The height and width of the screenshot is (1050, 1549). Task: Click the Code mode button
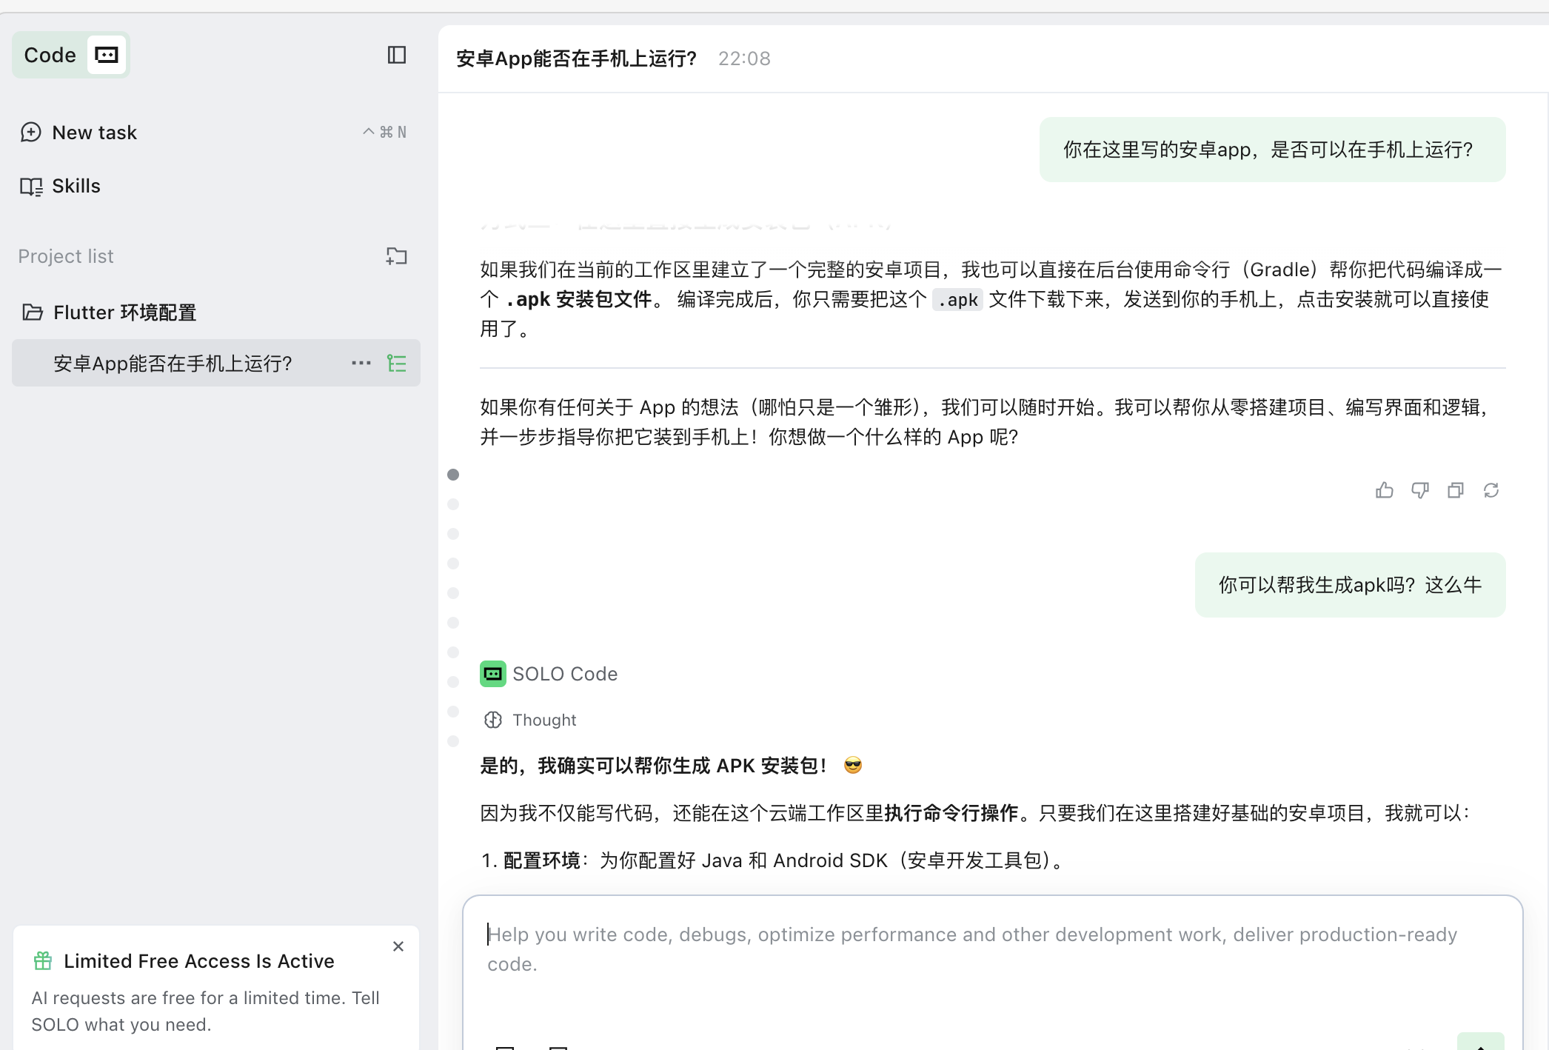click(x=50, y=55)
